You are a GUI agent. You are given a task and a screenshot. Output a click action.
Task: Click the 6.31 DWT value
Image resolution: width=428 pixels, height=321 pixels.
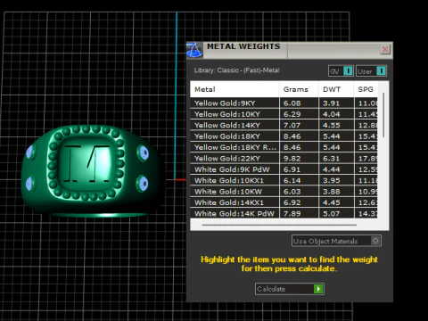pos(331,159)
